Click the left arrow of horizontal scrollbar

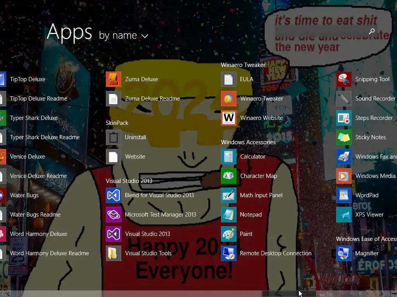point(9,294)
